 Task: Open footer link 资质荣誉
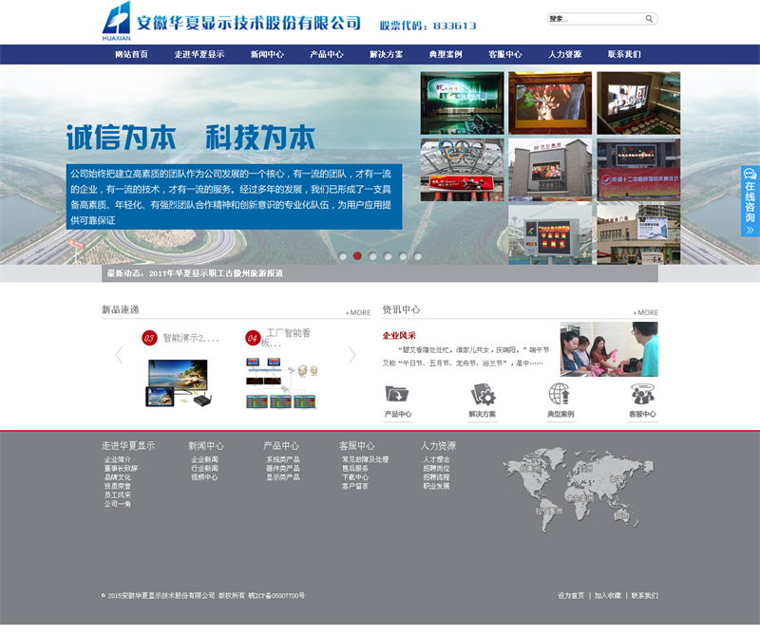click(x=117, y=486)
